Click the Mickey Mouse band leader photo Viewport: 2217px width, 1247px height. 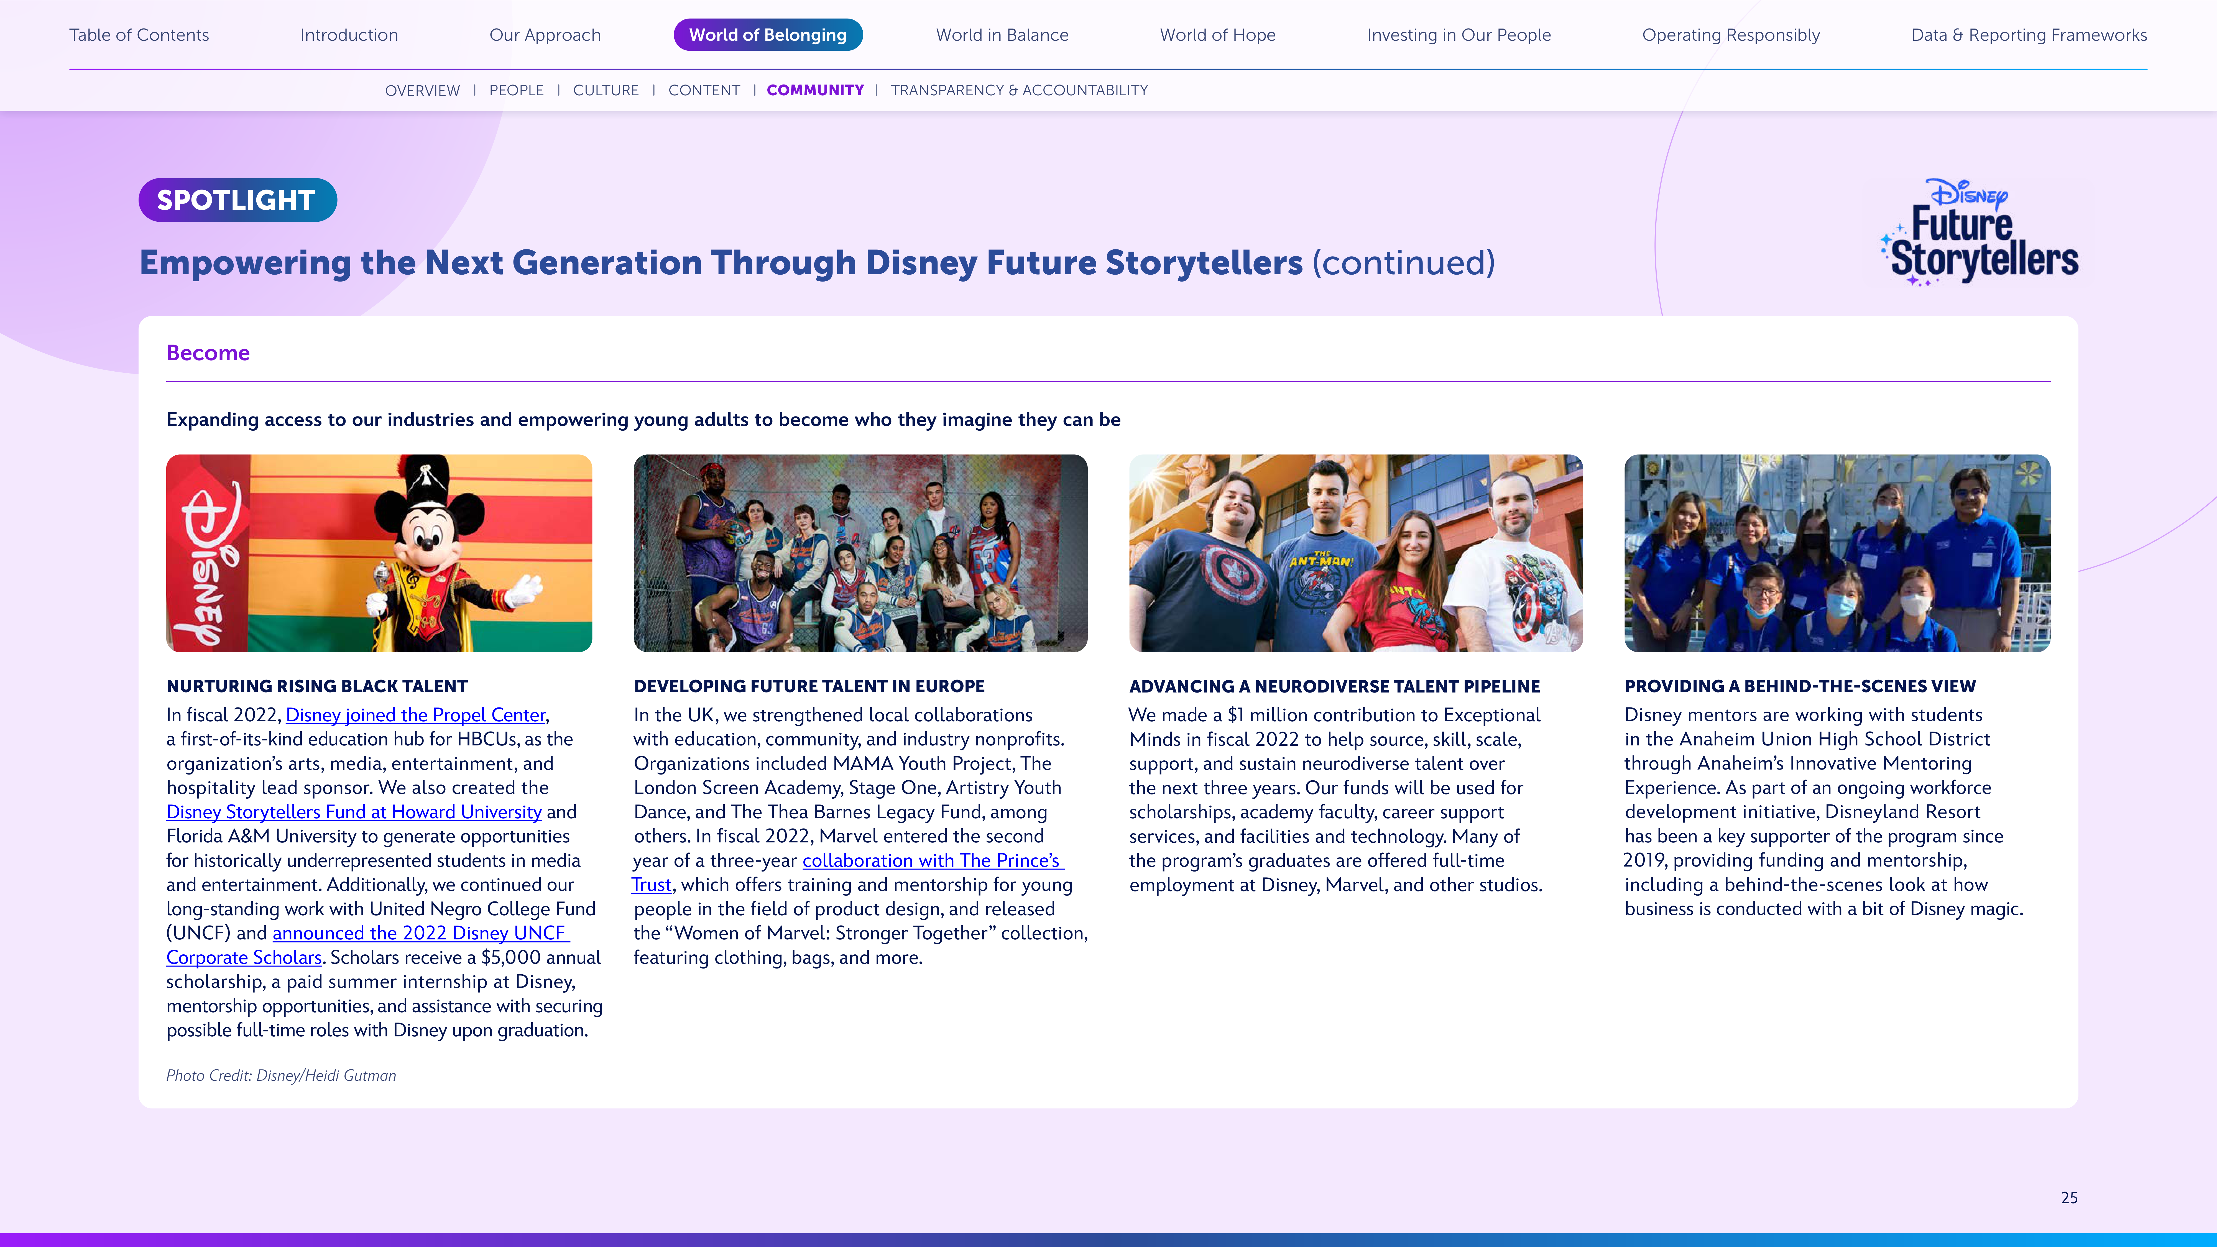coord(379,553)
